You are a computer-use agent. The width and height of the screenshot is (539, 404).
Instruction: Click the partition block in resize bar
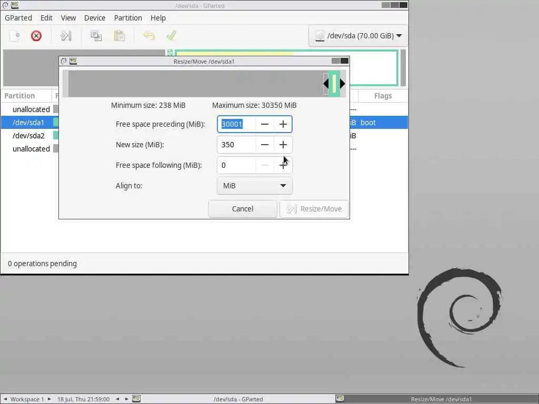point(334,84)
